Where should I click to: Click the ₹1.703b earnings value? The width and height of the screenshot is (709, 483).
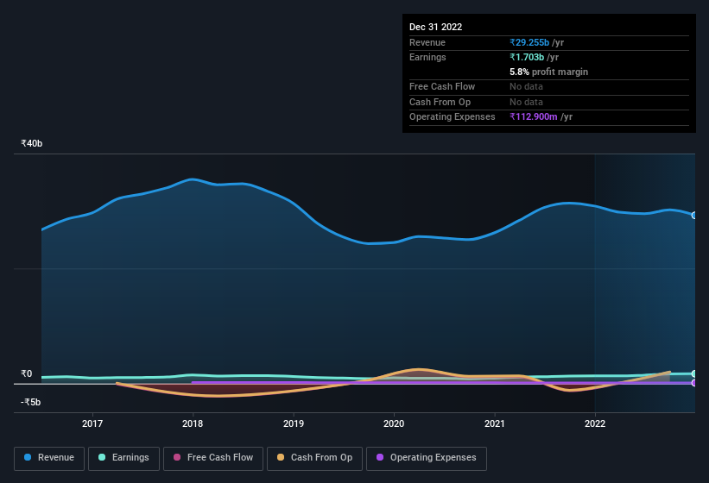pyautogui.click(x=527, y=57)
